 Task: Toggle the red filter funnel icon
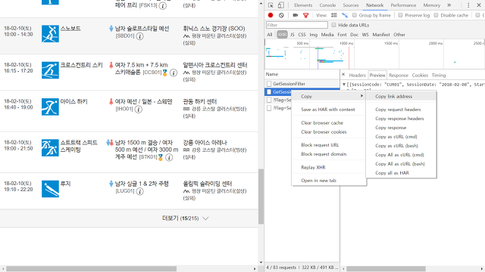point(305,15)
